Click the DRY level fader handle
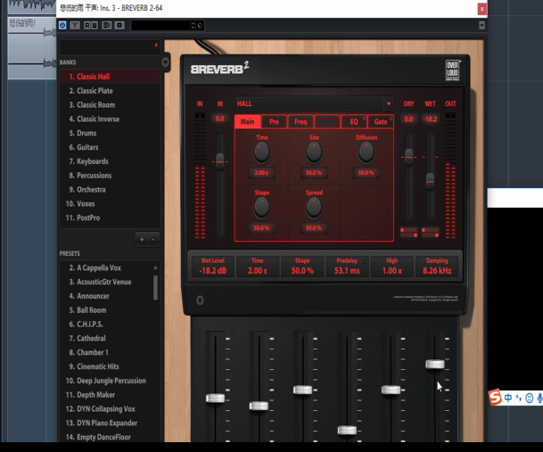Image resolution: width=543 pixels, height=452 pixels. [x=409, y=157]
